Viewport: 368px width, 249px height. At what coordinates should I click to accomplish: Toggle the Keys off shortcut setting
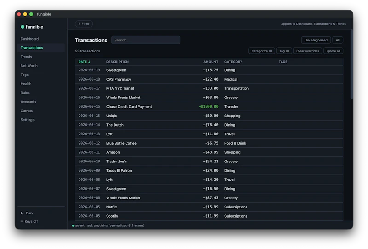pyautogui.click(x=29, y=221)
